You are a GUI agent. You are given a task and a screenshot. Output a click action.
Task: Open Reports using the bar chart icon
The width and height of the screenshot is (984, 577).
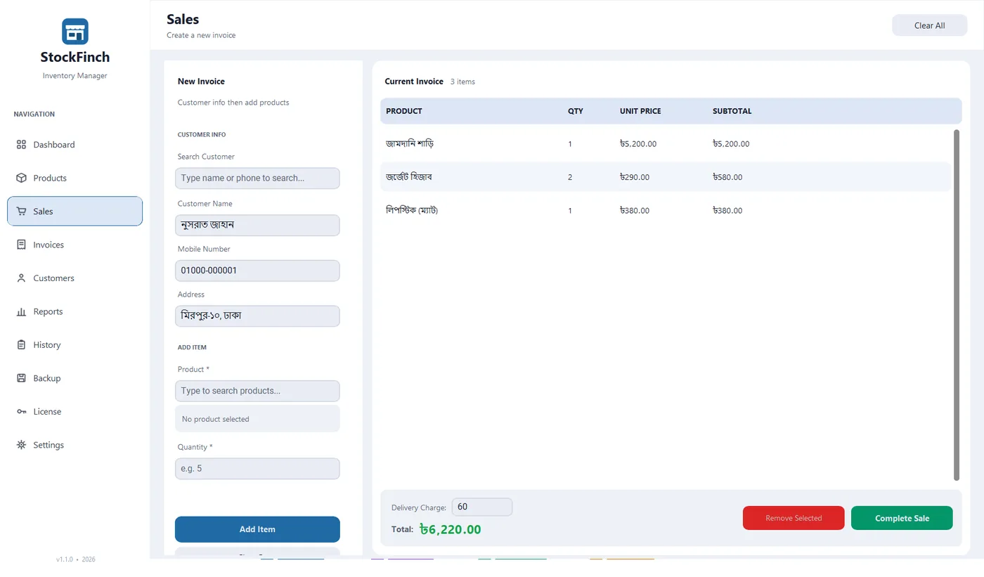click(x=21, y=311)
